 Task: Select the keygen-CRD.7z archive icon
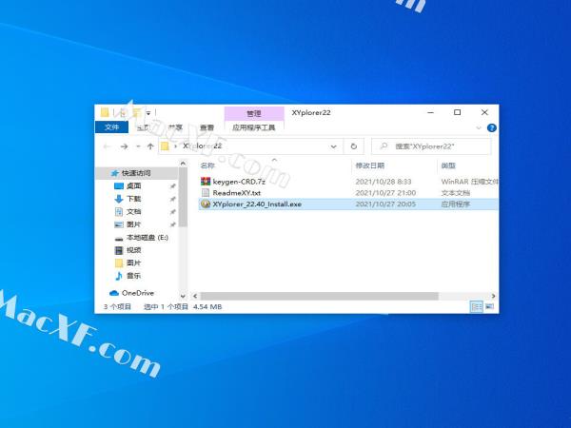[x=205, y=181]
